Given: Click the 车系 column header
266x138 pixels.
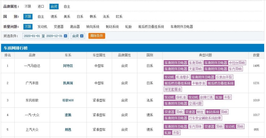Looking at the screenshot, I should (x=68, y=55).
